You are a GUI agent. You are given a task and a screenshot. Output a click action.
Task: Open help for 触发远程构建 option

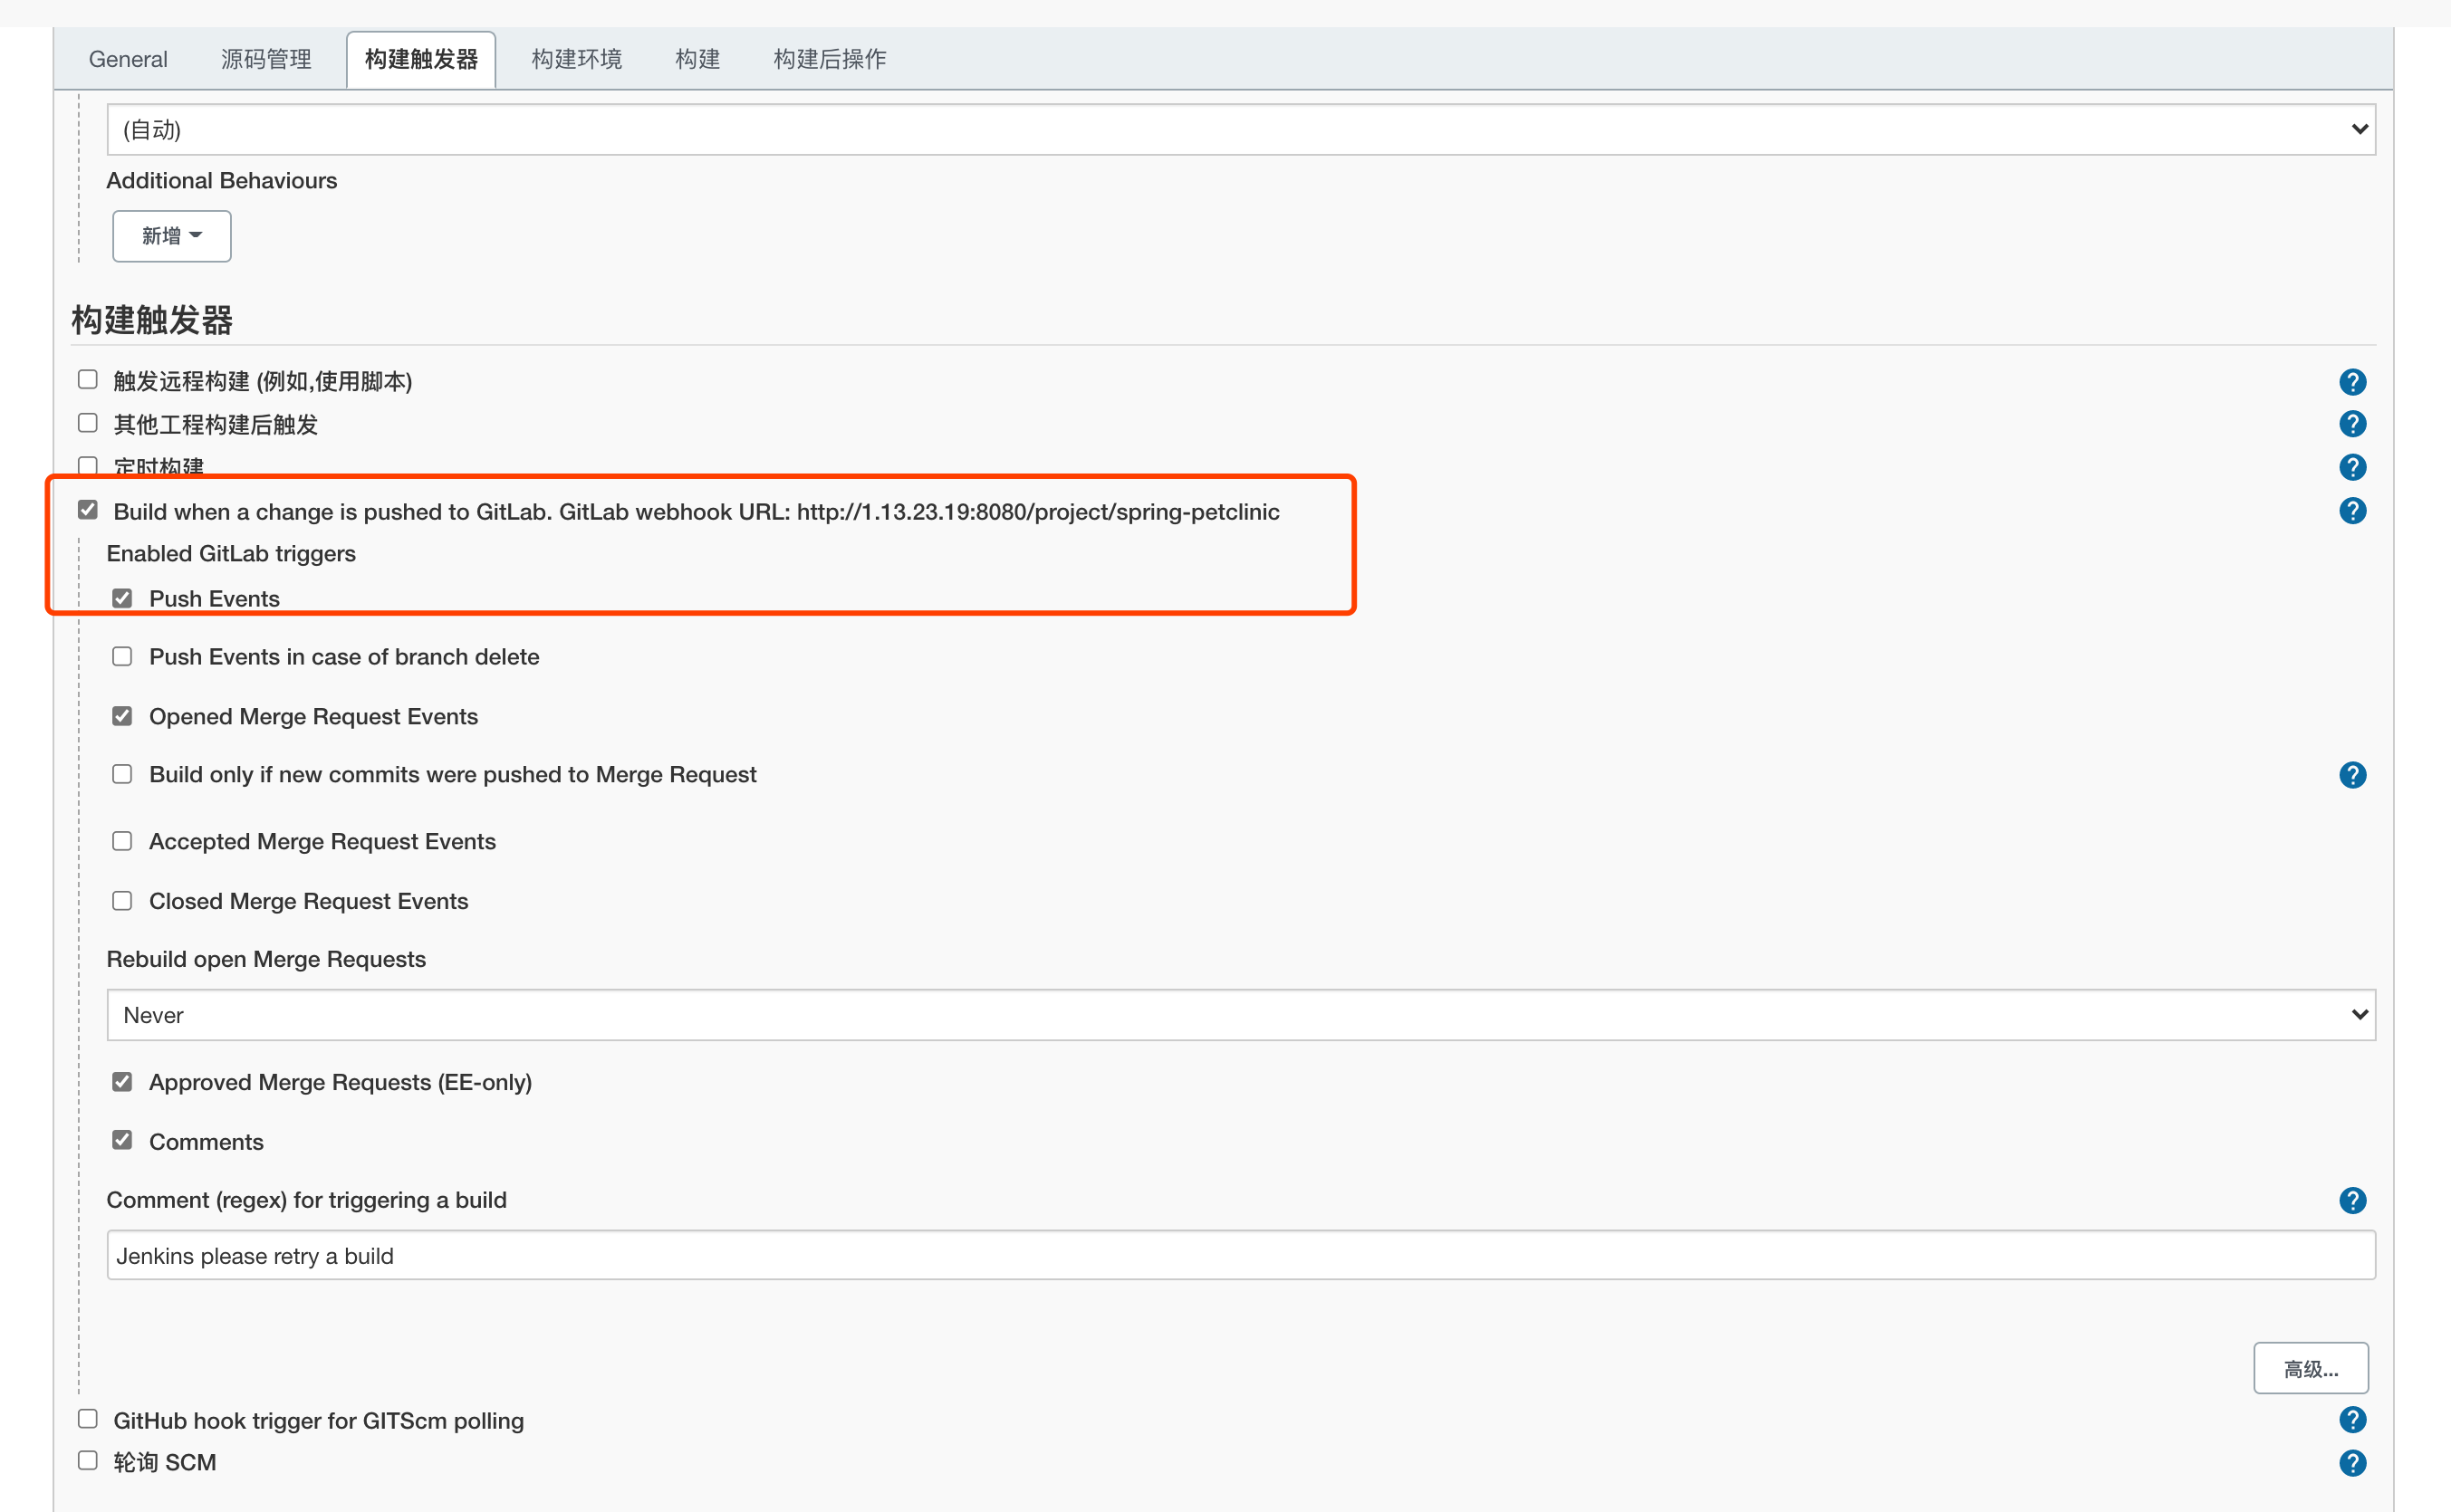(2352, 382)
